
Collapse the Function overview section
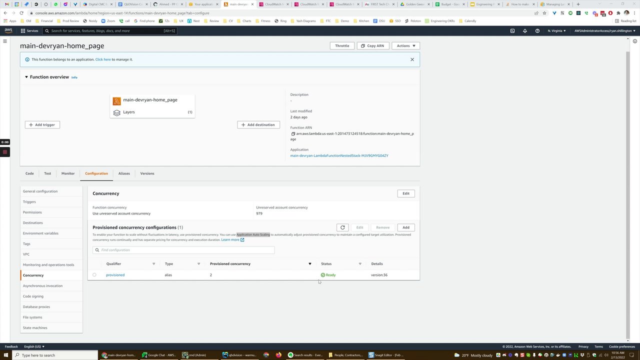[x=26, y=77]
